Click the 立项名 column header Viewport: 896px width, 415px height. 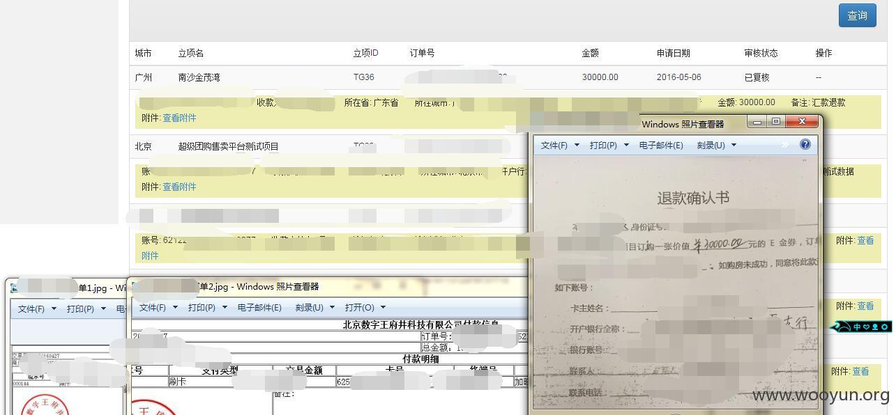coord(191,53)
